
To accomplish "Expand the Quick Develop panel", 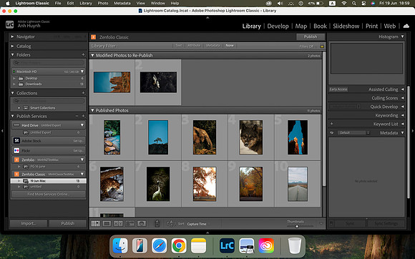I will (403, 107).
